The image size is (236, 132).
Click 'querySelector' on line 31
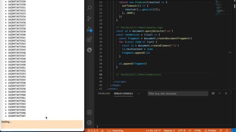coord(155,31)
